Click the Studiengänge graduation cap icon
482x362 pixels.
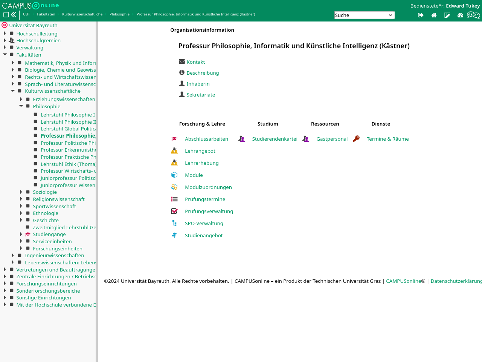tap(28, 234)
